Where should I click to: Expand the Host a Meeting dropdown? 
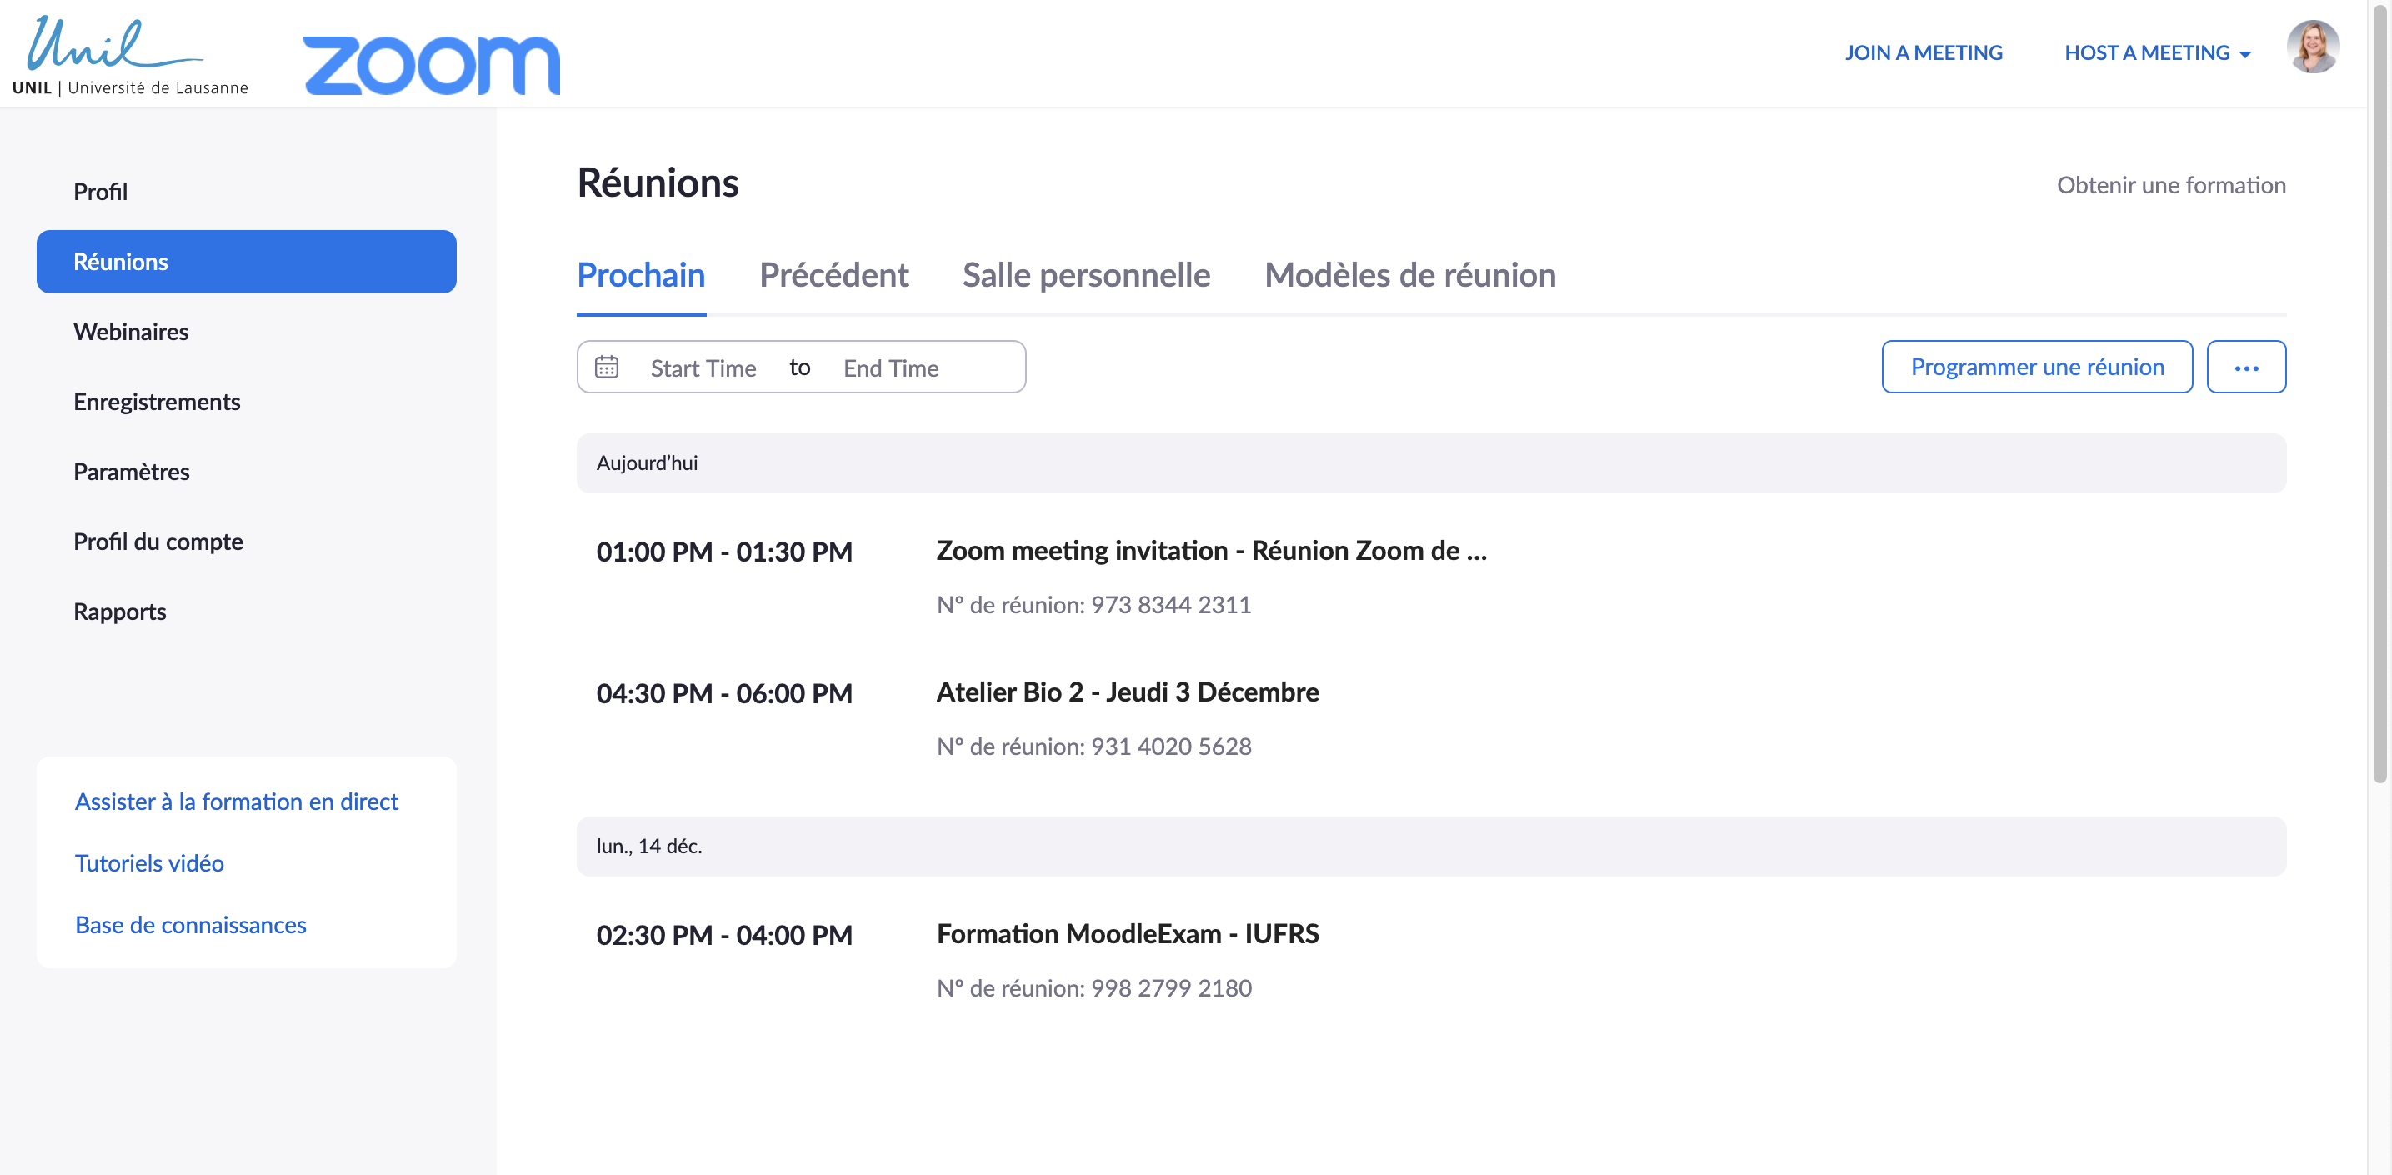tap(2157, 52)
